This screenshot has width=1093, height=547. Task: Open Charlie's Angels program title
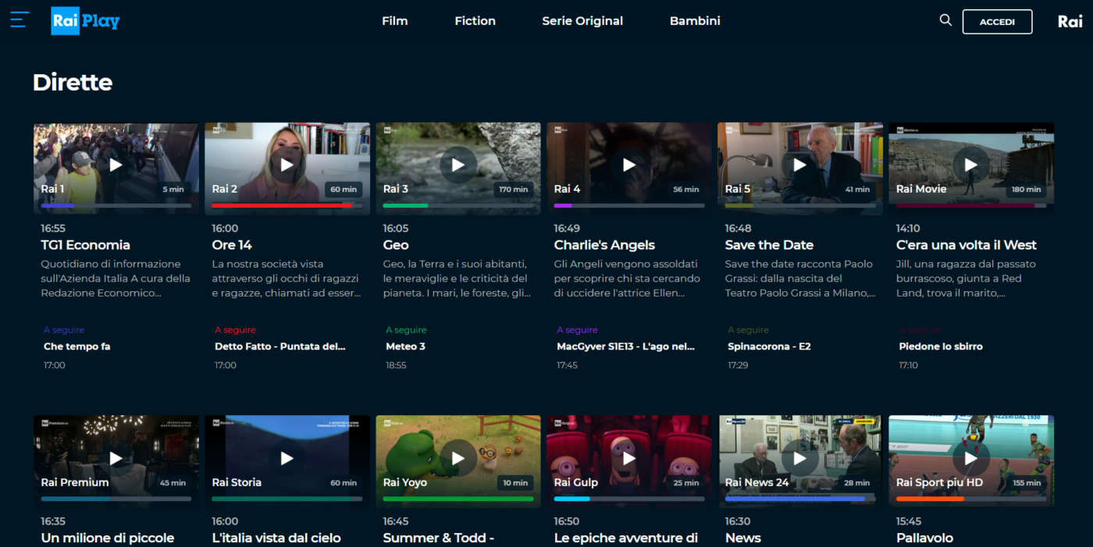[x=604, y=245]
